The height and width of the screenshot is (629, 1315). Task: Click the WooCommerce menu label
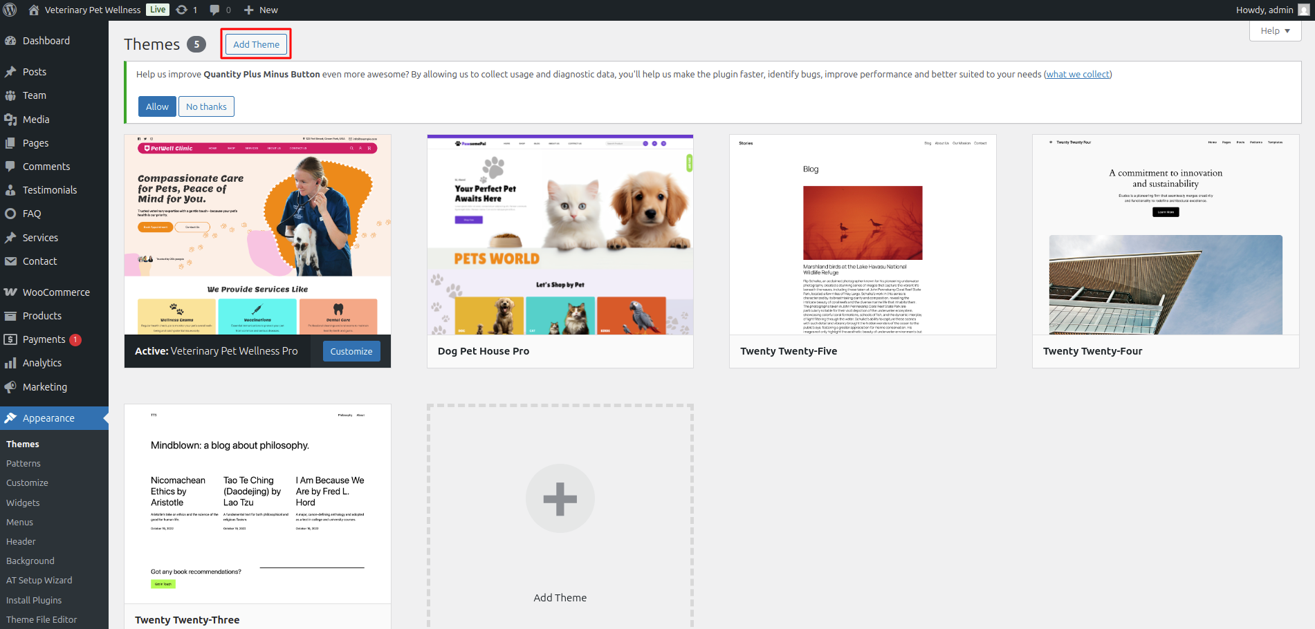coord(56,292)
